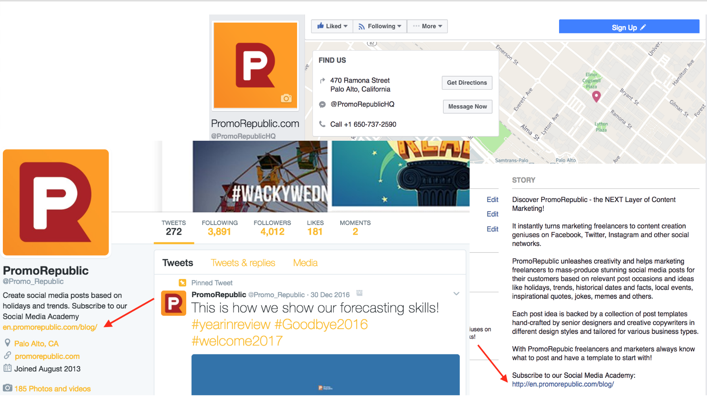Open the TWEETS 272 stat
This screenshot has width=707, height=396.
click(x=174, y=228)
